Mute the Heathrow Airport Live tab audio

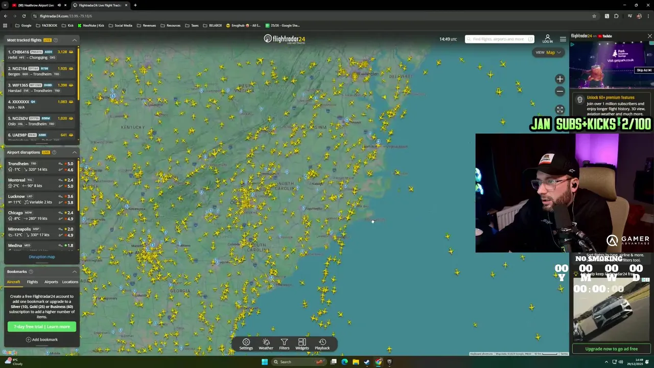(x=59, y=5)
